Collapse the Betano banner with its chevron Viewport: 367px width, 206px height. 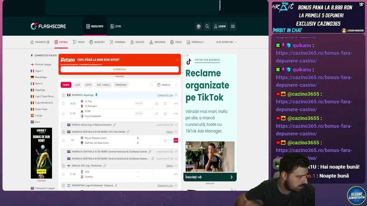[177, 60]
